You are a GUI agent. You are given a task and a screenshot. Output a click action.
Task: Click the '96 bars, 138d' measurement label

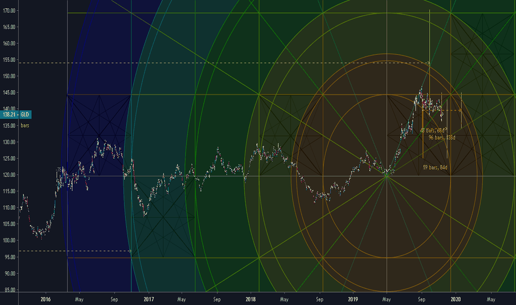click(442, 138)
